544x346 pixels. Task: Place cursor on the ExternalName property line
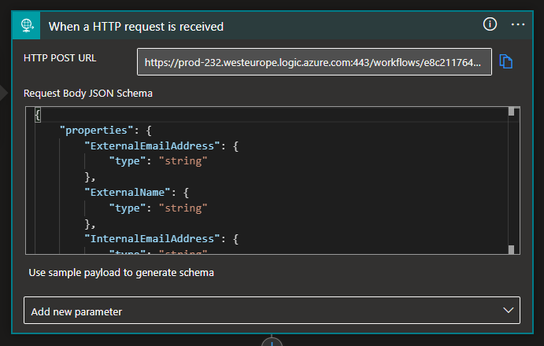[126, 192]
